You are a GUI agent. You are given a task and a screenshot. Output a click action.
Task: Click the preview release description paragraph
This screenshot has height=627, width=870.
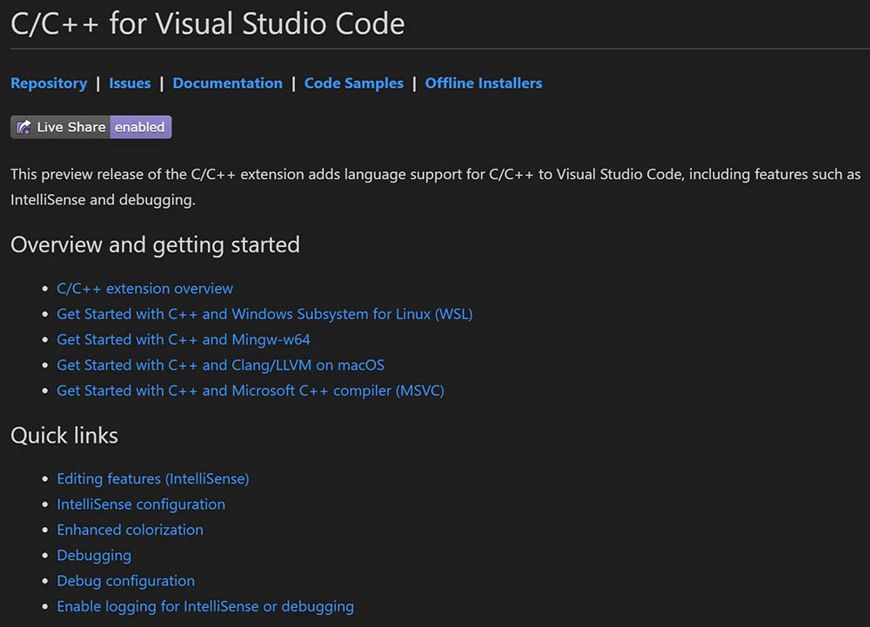436,187
